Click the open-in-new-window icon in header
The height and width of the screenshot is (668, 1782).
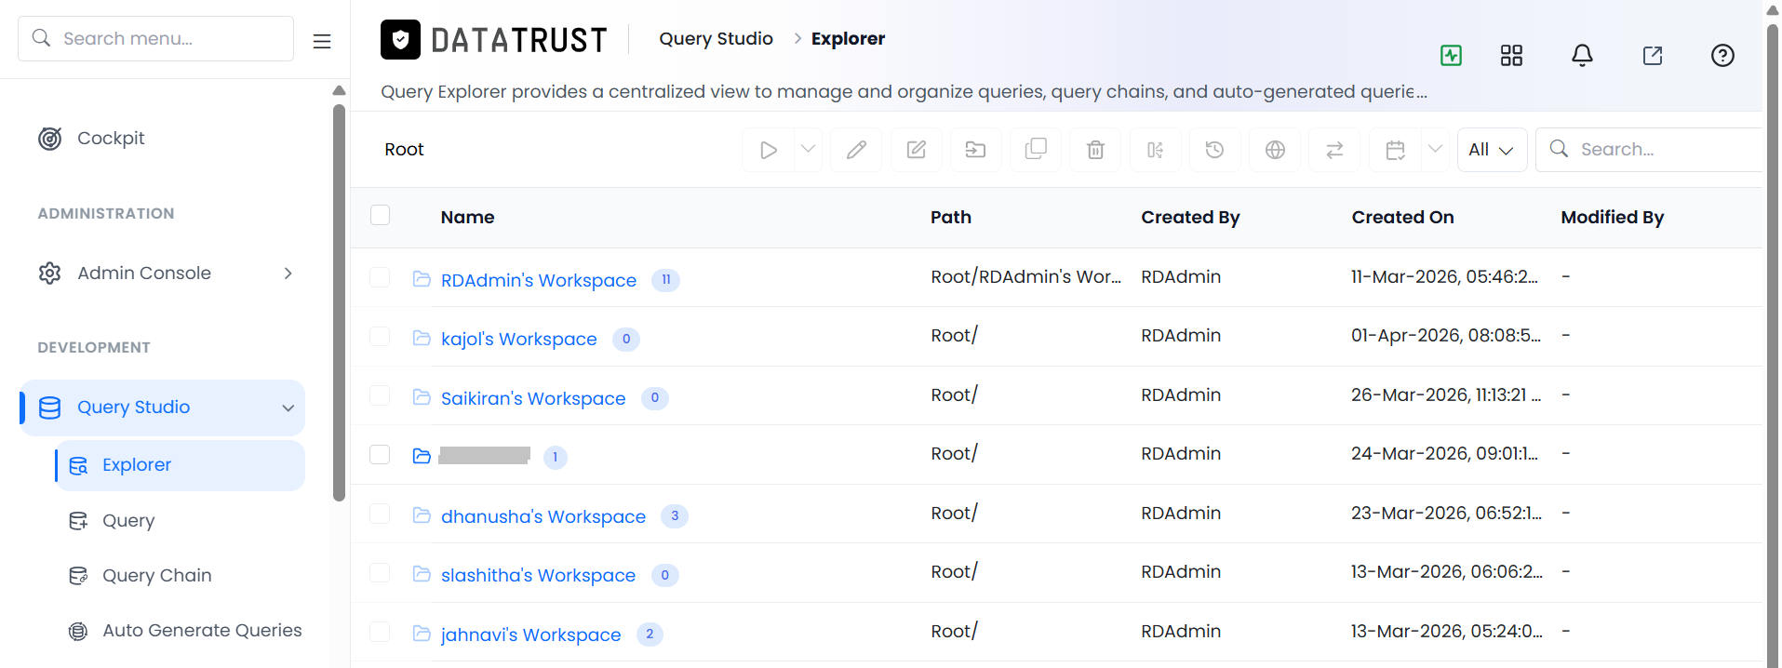(1653, 56)
